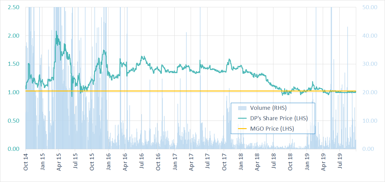385x182 pixels.
Task: Select the "DP's Share Price (LHS)" legend label
Action: click(279, 118)
